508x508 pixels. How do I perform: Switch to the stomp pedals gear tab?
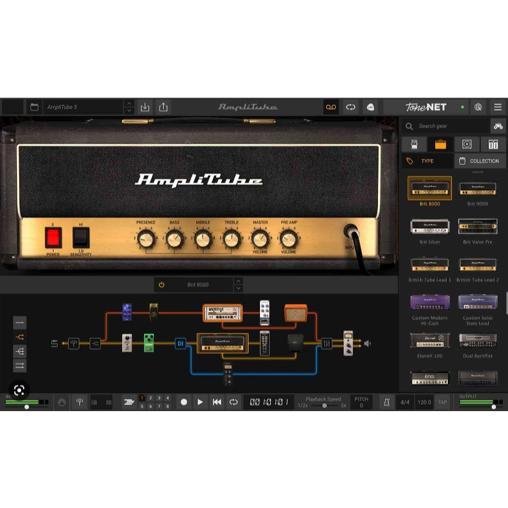pos(414,144)
